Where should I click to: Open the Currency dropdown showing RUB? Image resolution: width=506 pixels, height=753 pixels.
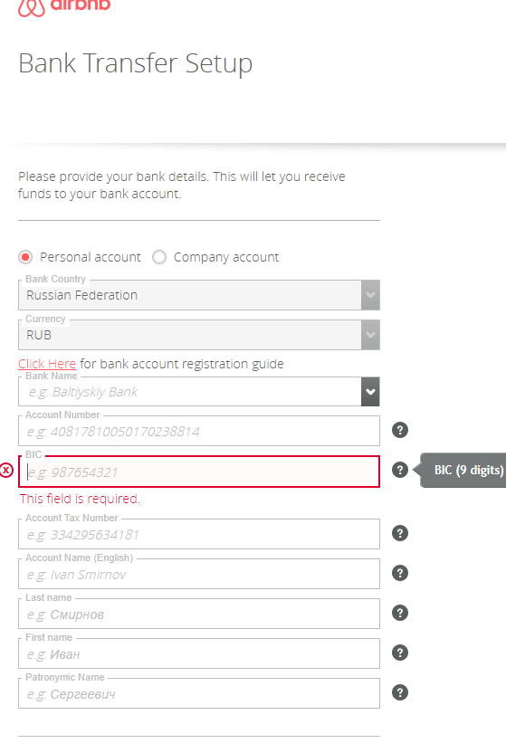(199, 335)
